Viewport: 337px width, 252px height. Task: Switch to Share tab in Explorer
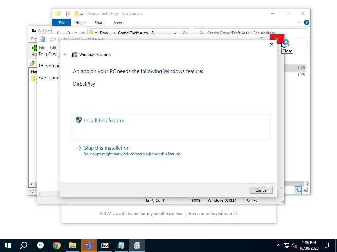pos(99,23)
